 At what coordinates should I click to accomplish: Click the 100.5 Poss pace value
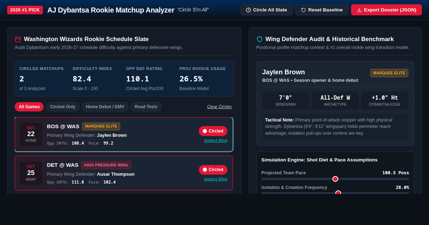point(396,173)
